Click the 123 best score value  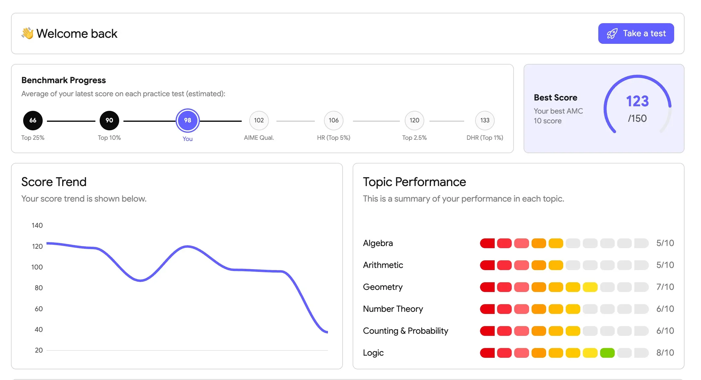pos(637,101)
